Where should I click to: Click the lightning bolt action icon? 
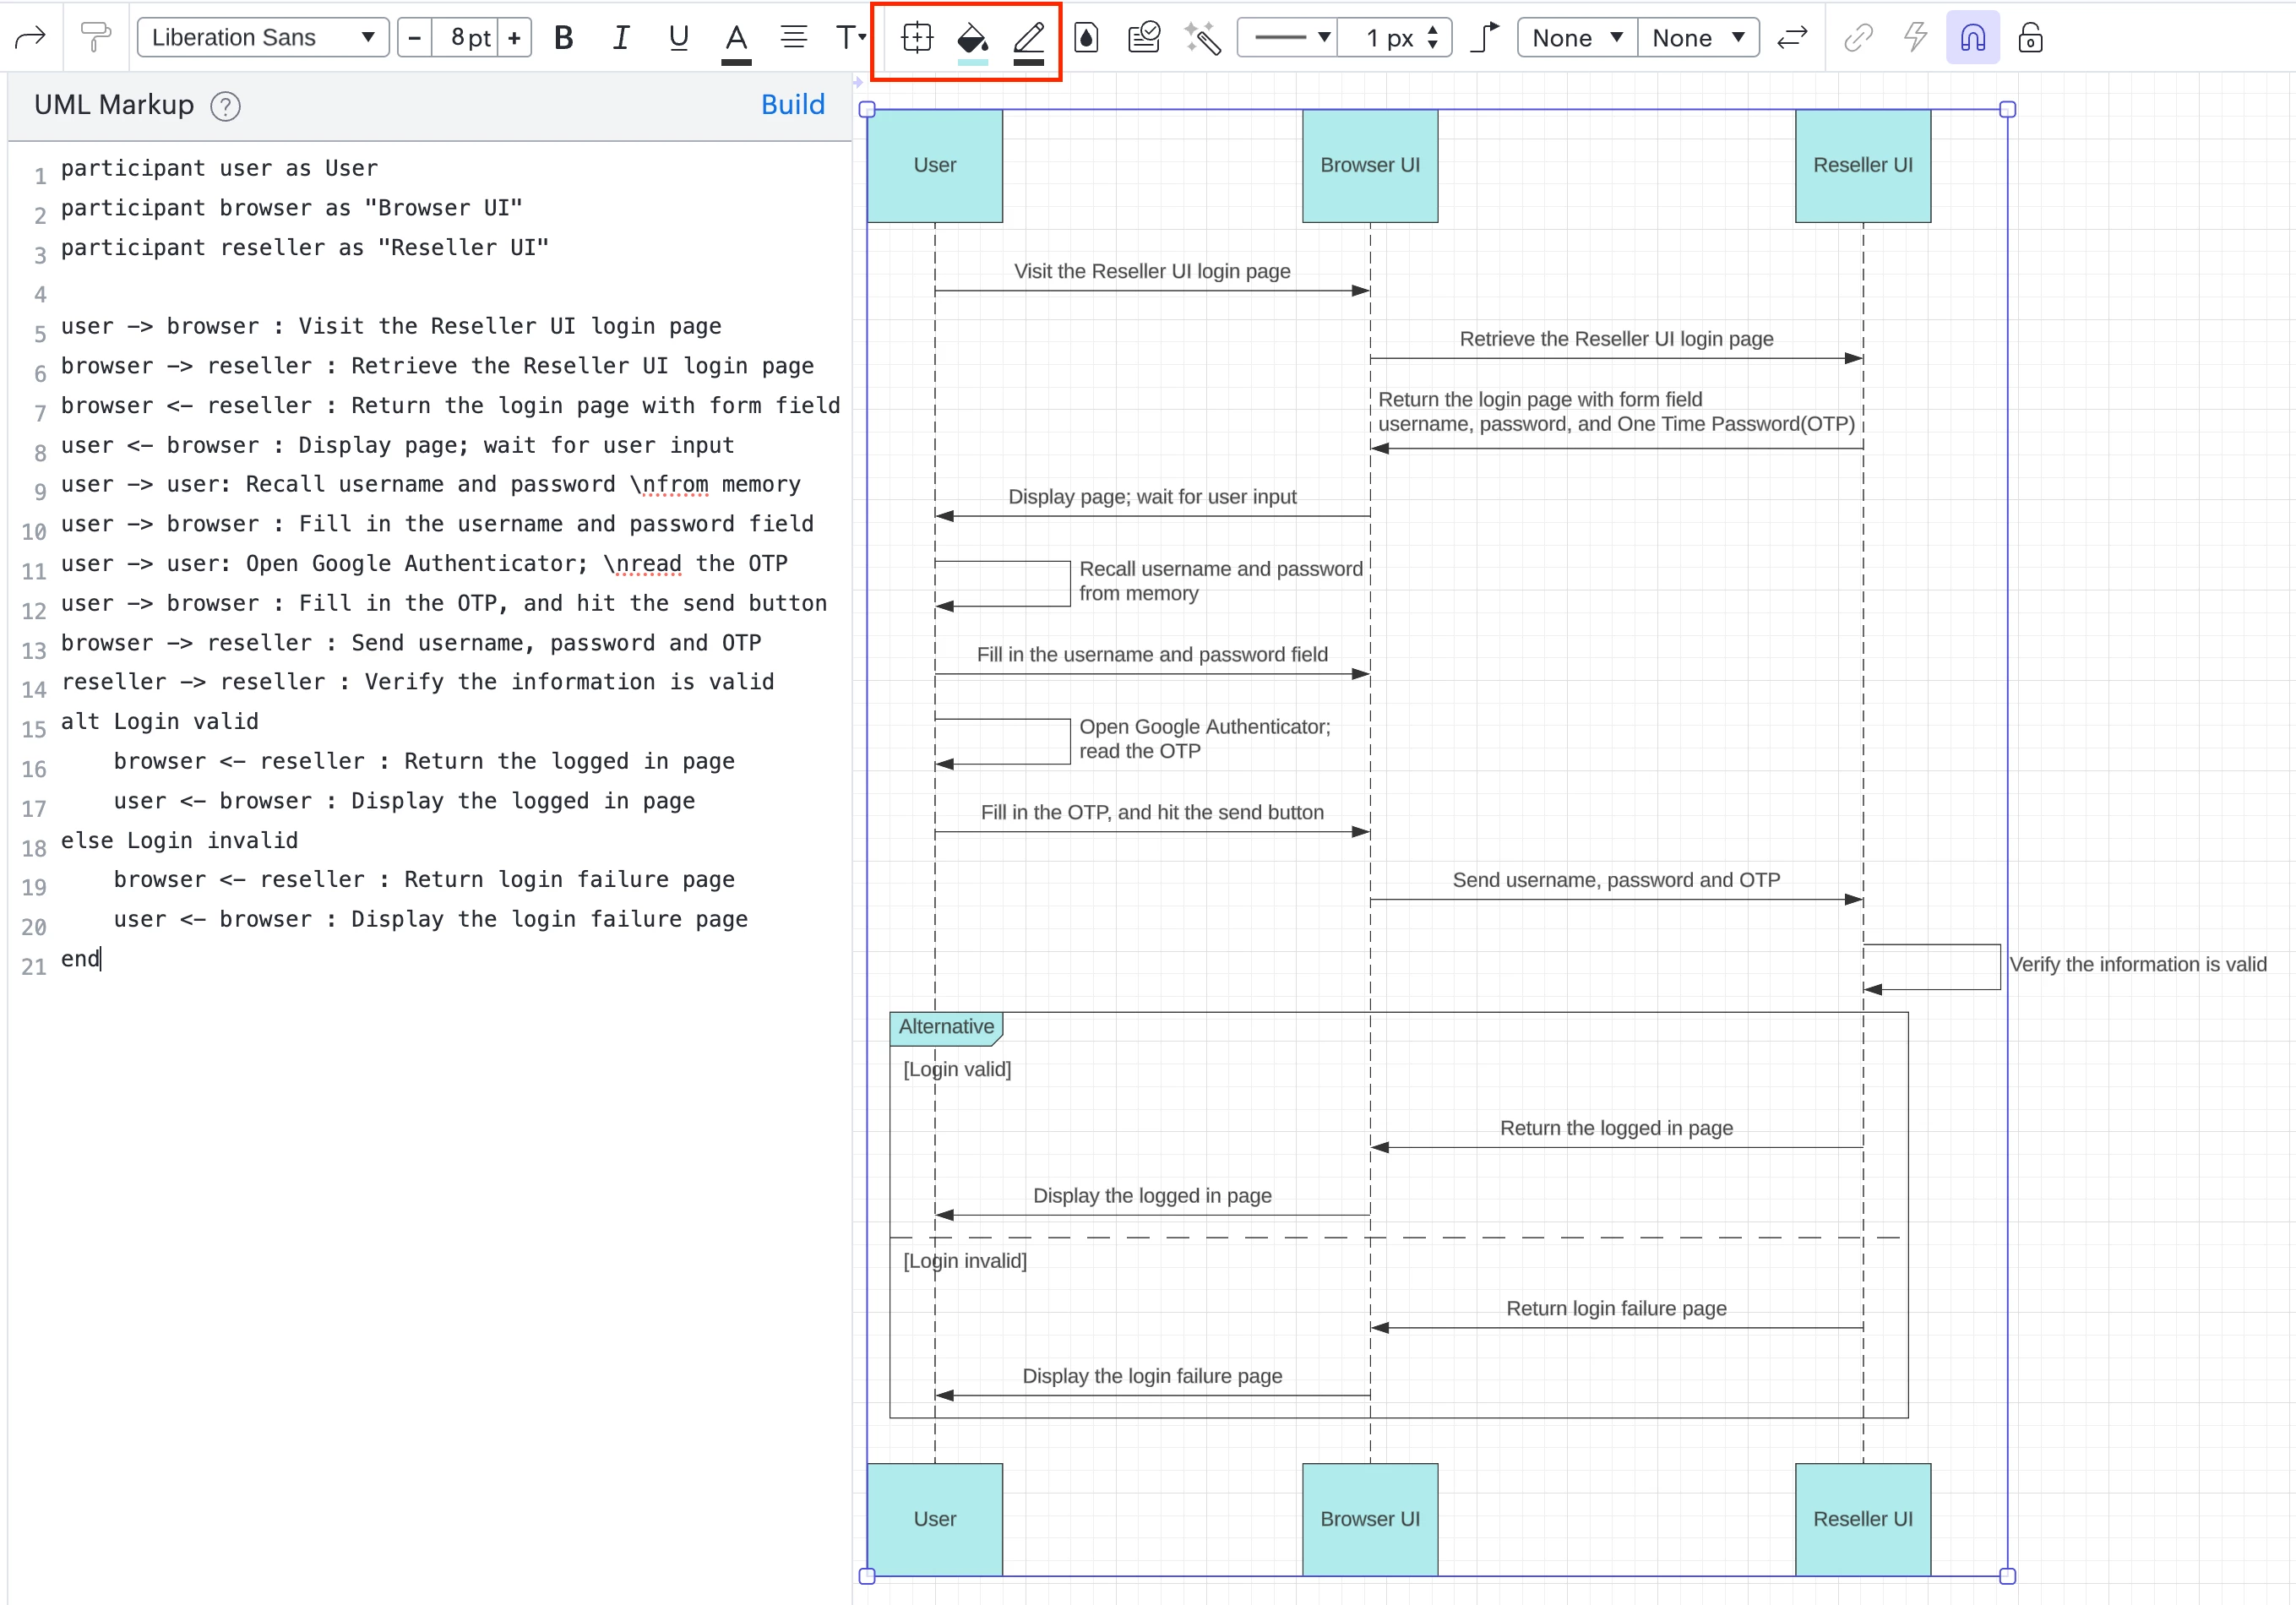click(x=1915, y=38)
